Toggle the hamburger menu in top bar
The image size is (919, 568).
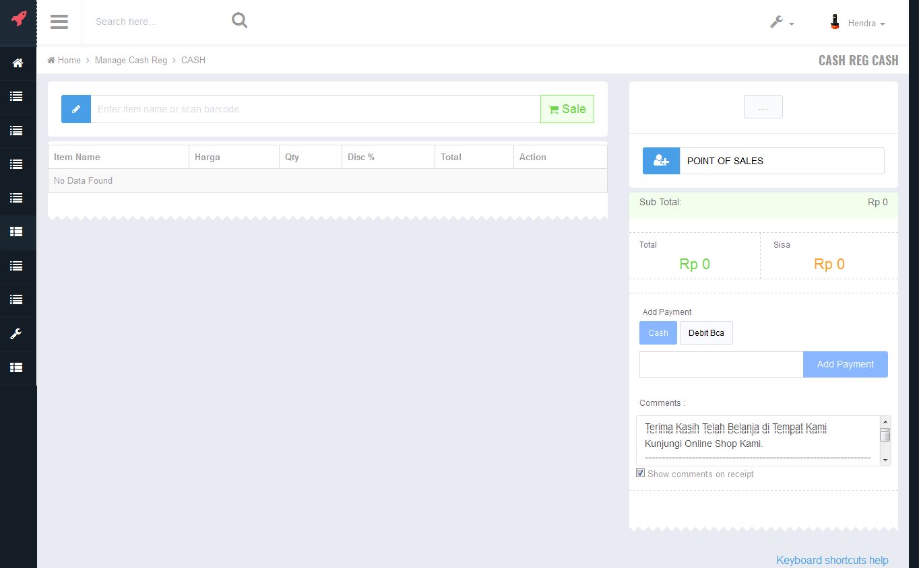(x=59, y=22)
